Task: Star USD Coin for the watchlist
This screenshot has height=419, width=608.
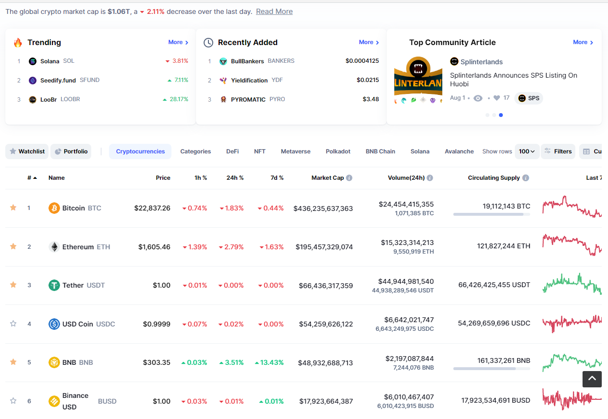Action: pos(13,324)
